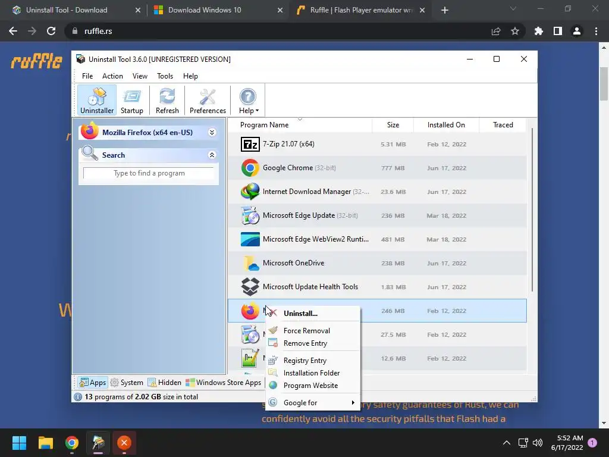Open the Help menu in menu bar

190,76
